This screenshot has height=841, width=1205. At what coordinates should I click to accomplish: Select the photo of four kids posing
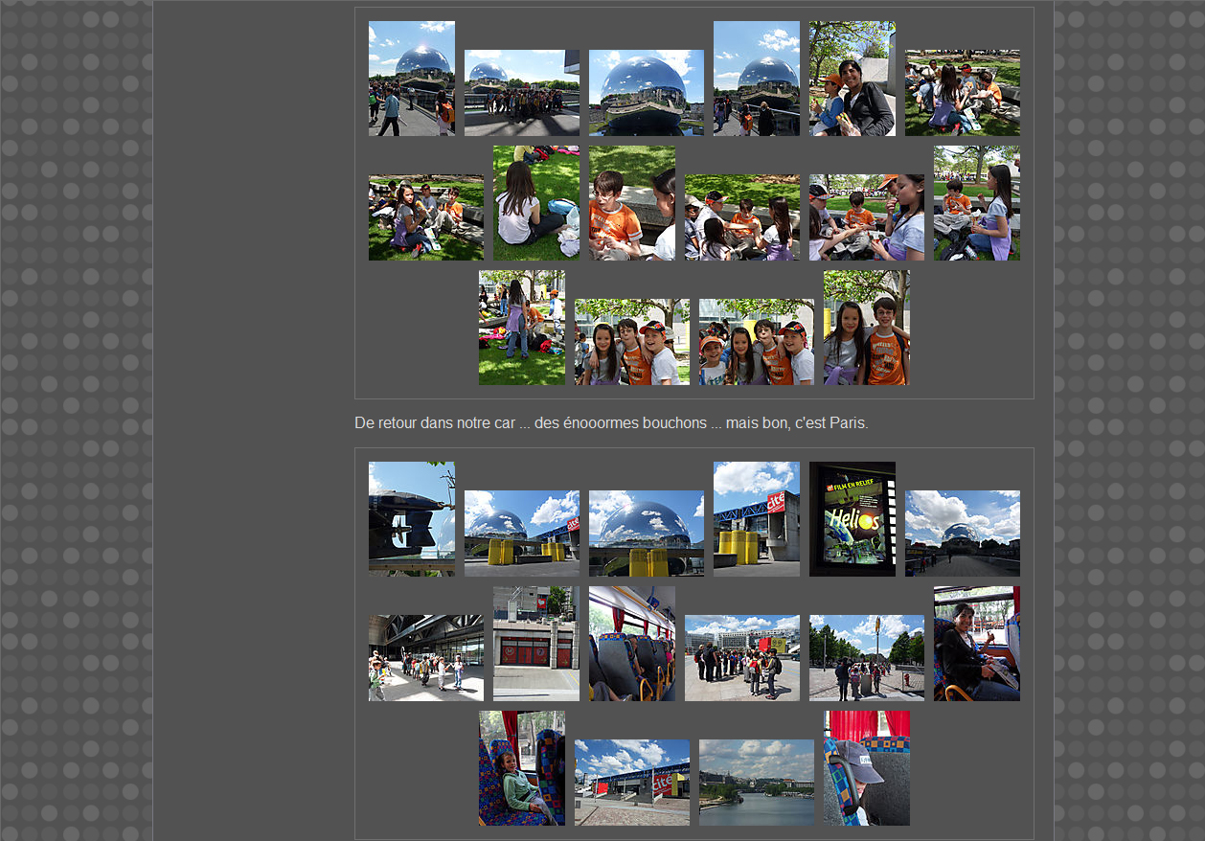click(756, 342)
